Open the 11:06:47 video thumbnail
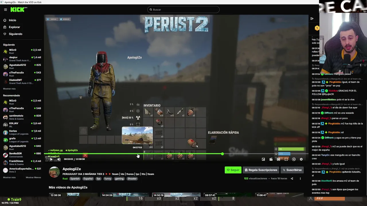Viewport: 367px width, 206px height. pyautogui.click(x=279, y=195)
